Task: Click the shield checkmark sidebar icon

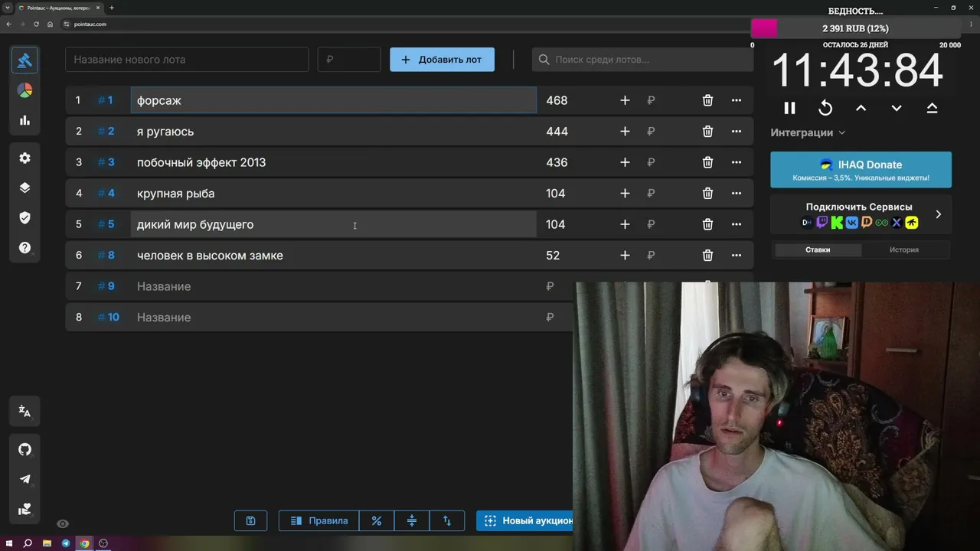Action: pyautogui.click(x=24, y=217)
